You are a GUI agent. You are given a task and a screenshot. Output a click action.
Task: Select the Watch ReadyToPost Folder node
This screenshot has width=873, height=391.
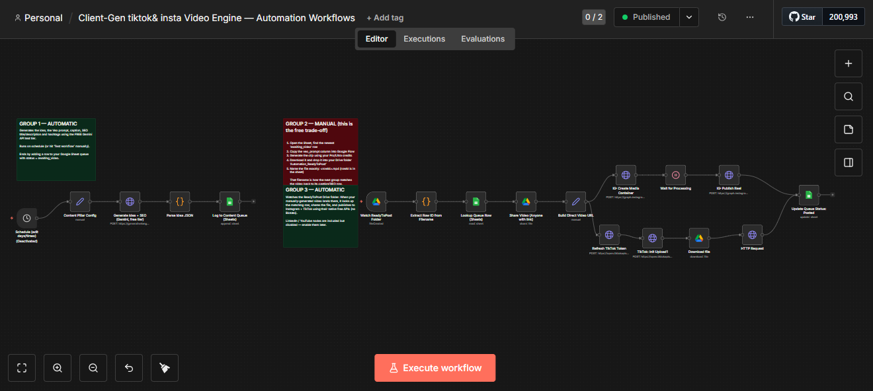tap(376, 201)
